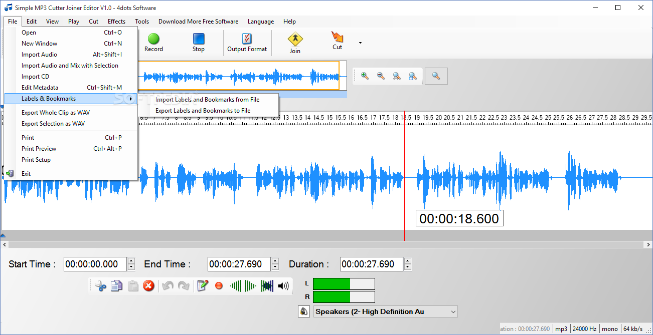Open the Effects menu in menu bar
The image size is (653, 335).
pos(116,22)
